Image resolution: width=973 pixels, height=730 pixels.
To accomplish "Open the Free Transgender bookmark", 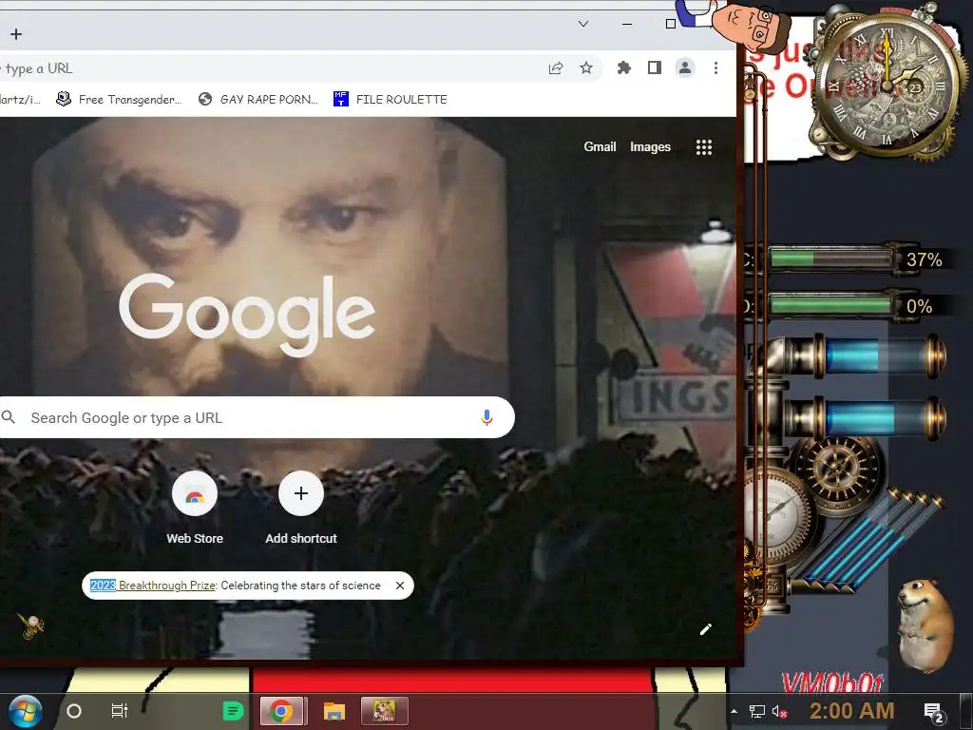I will point(119,99).
